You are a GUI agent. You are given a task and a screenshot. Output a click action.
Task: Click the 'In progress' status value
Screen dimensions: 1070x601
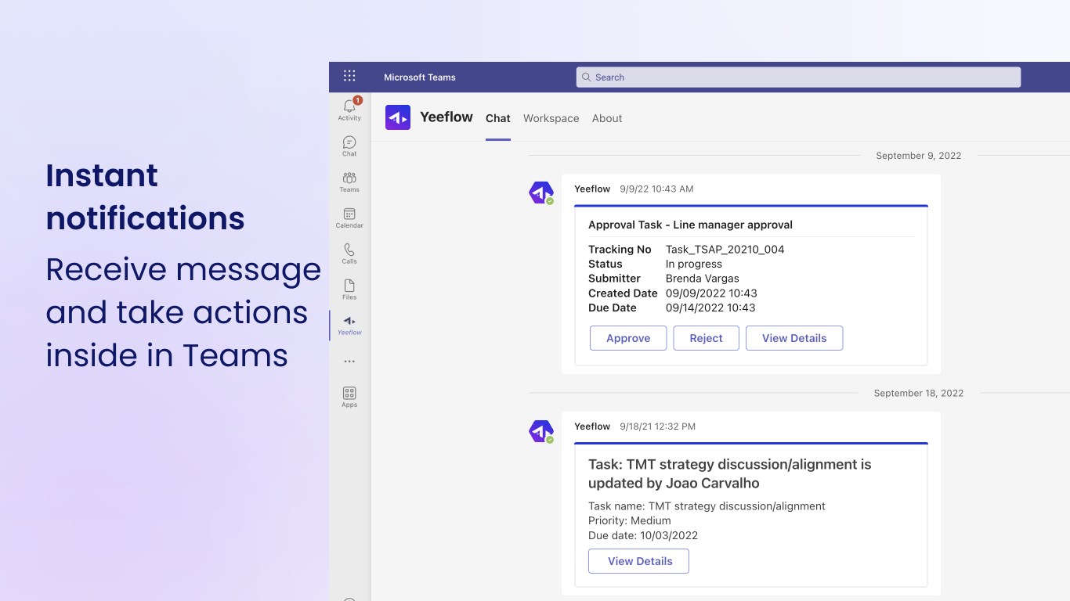click(694, 264)
